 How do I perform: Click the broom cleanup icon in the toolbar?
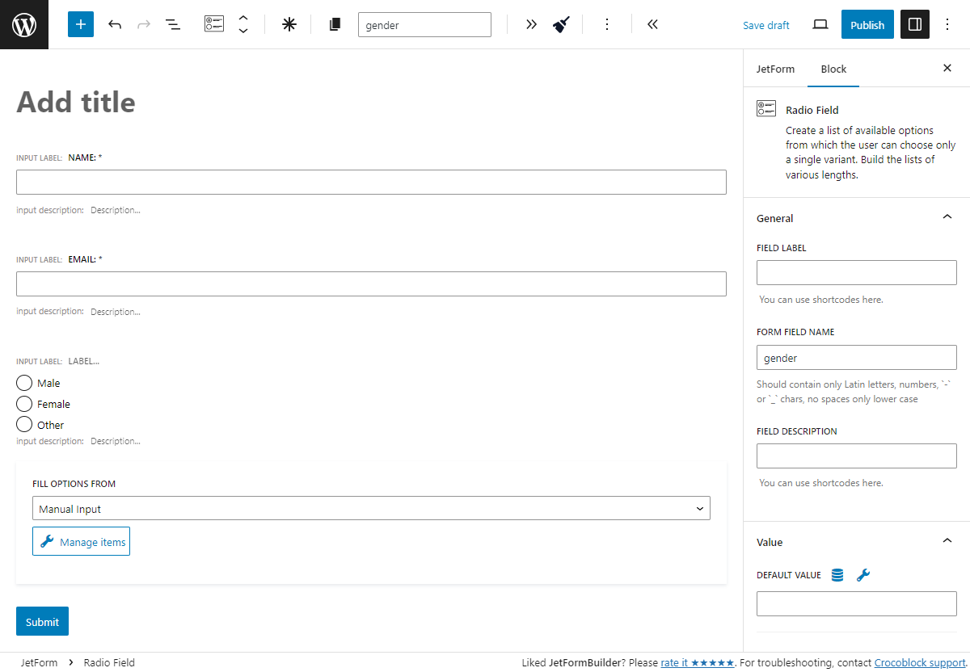561,24
